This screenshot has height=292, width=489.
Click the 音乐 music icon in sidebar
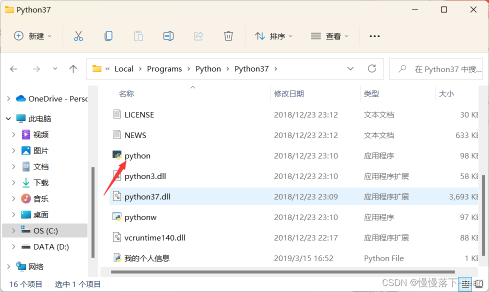[x=26, y=198]
